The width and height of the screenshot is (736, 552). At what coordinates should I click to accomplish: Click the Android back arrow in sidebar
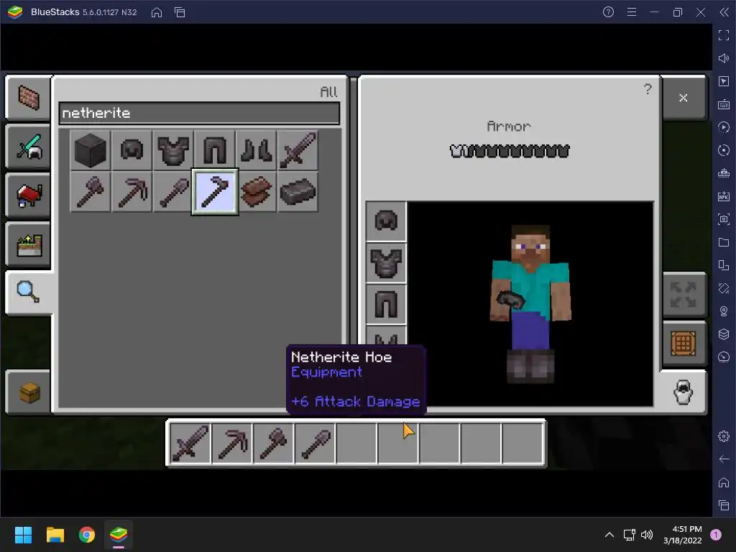724,459
